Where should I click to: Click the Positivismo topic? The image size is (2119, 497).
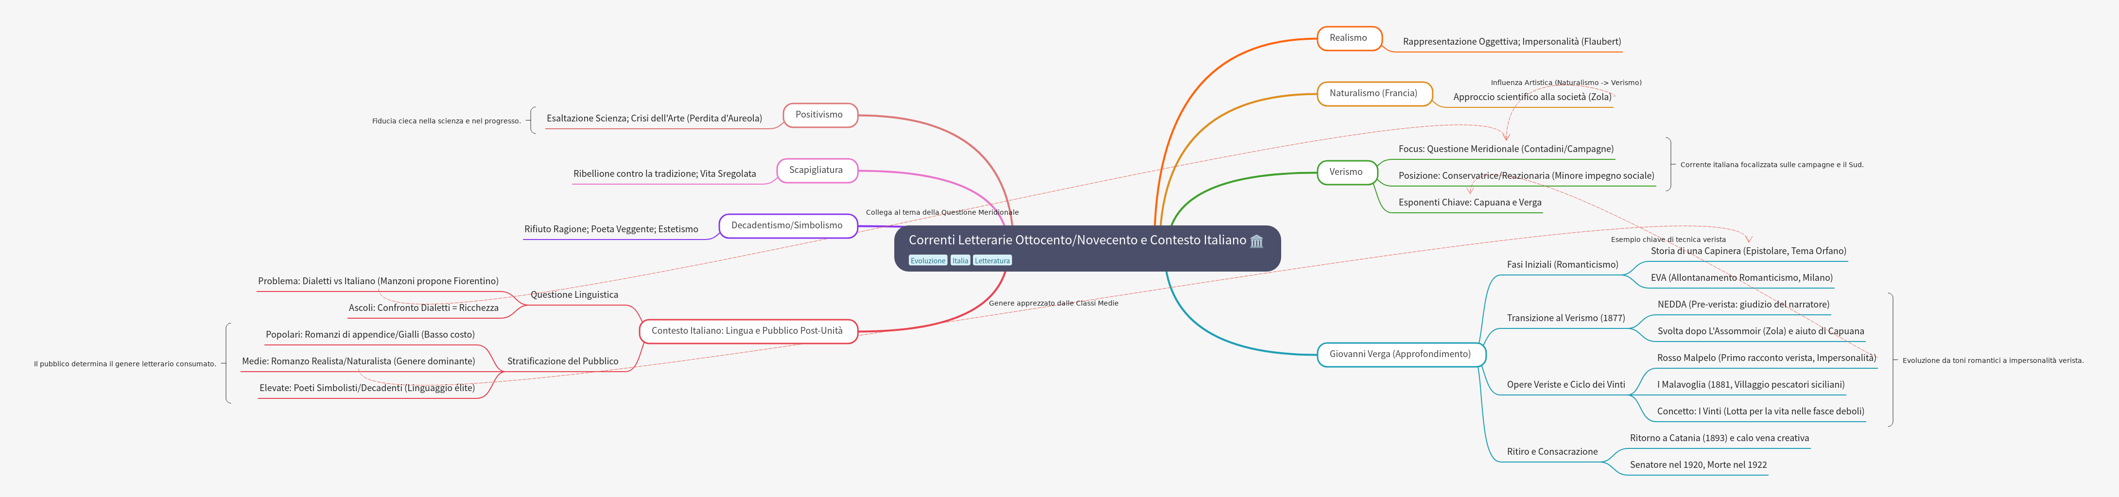818,114
